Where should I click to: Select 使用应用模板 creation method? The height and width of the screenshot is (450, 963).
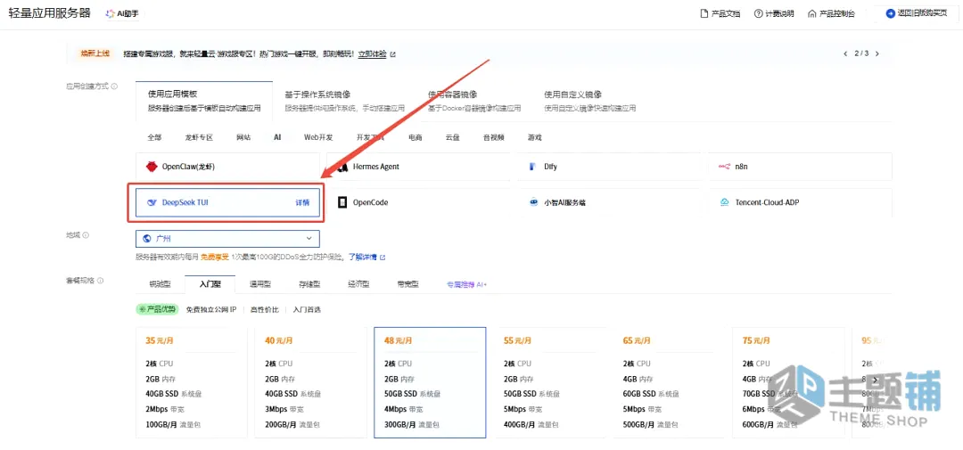[204, 100]
